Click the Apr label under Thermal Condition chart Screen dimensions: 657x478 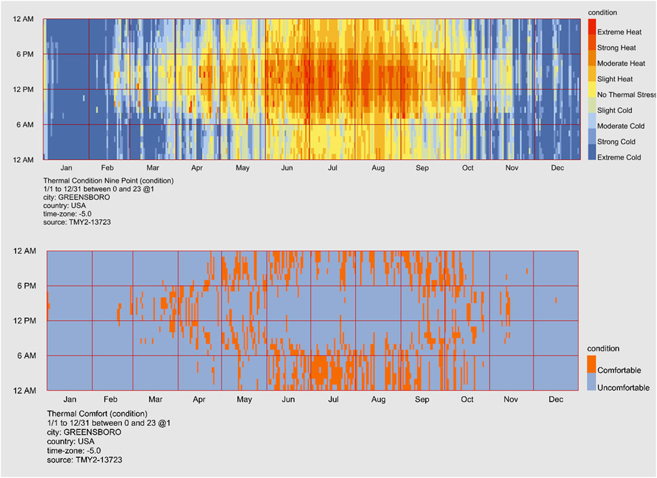(x=197, y=168)
